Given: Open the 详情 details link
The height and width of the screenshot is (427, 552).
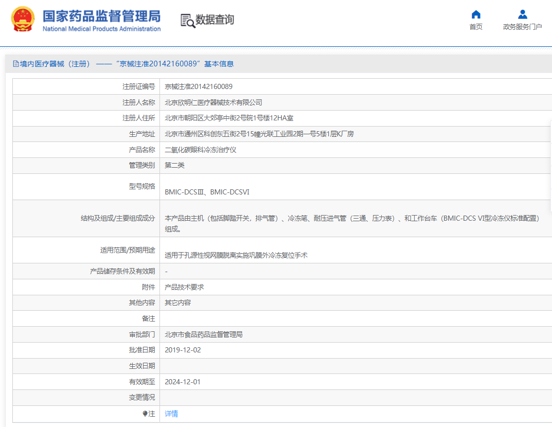Looking at the screenshot, I should pos(171,414).
